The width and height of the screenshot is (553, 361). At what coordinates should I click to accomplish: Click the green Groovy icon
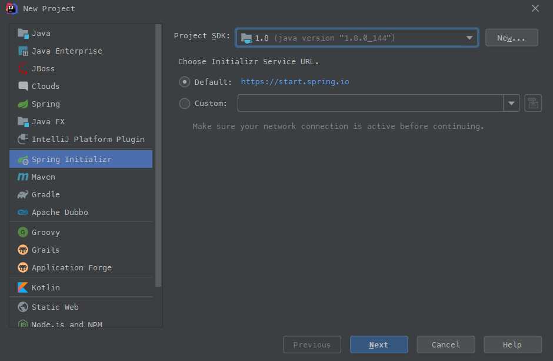(23, 232)
